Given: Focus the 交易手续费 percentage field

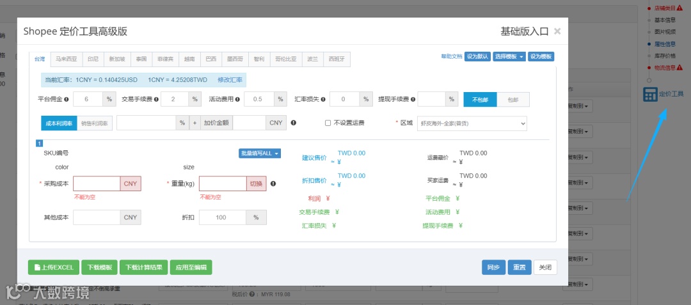Looking at the screenshot, I should coord(175,100).
